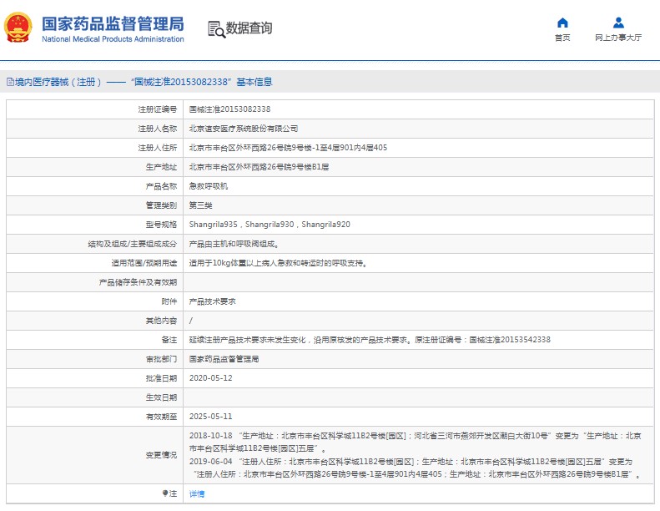Open the 详情 details link

click(x=197, y=493)
